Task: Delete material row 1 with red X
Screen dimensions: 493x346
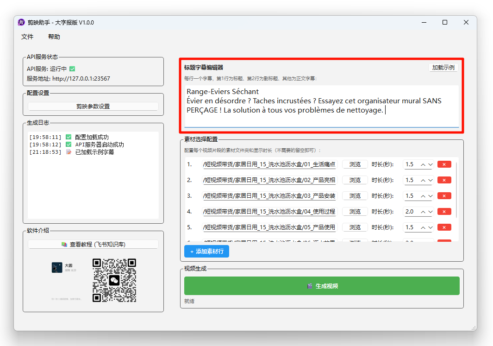Action: click(444, 164)
